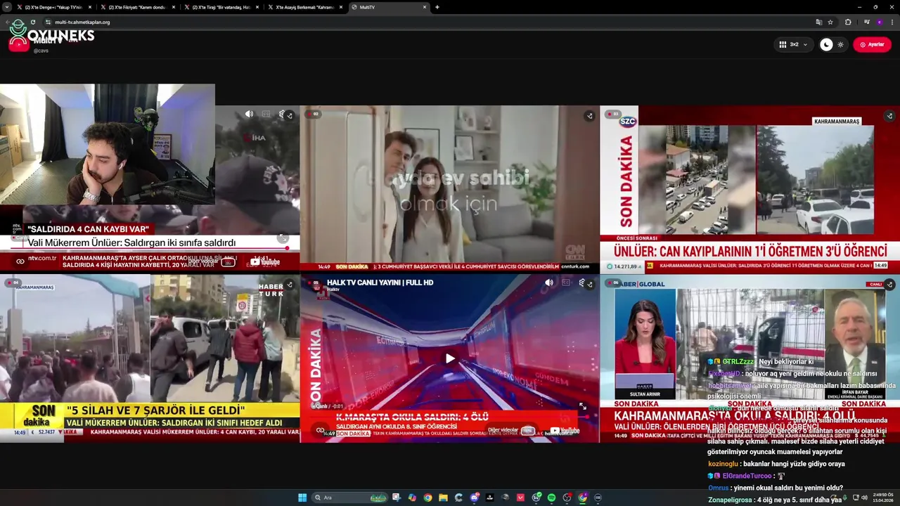The width and height of the screenshot is (900, 506).
Task: Open the site info icon in address bar
Action: tap(48, 22)
